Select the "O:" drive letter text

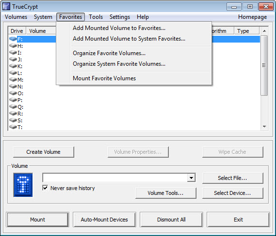pyautogui.click(x=20, y=93)
